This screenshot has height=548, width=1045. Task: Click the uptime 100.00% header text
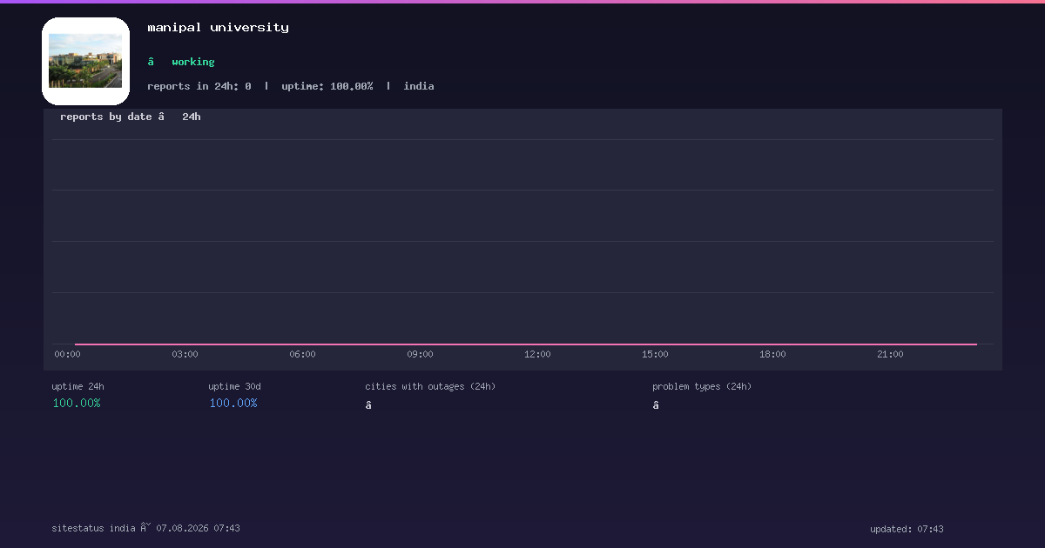(x=327, y=86)
